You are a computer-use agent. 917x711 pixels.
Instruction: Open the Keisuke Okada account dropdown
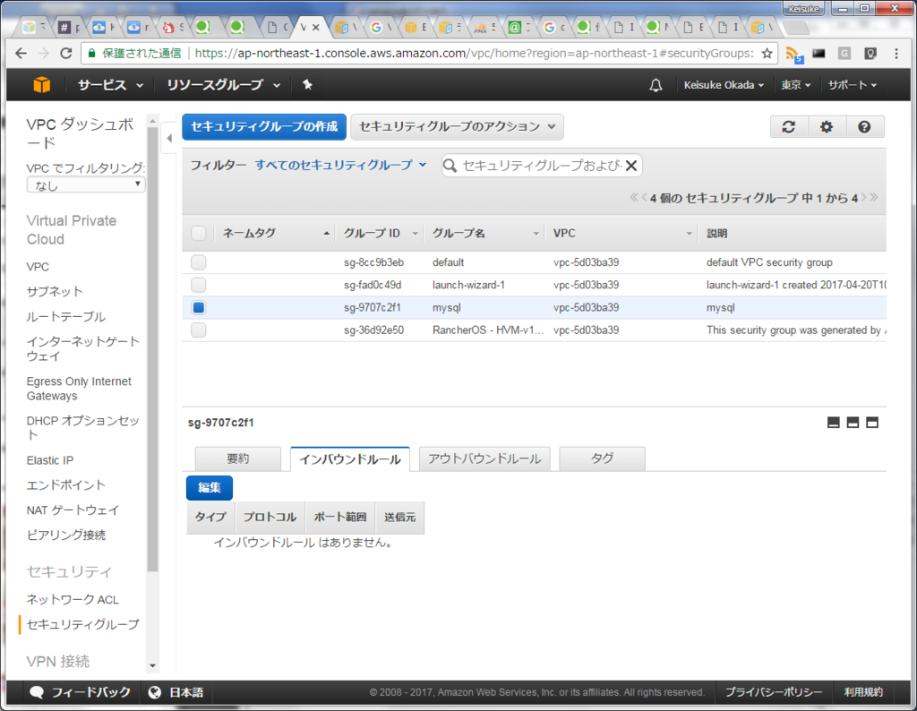pyautogui.click(x=724, y=85)
